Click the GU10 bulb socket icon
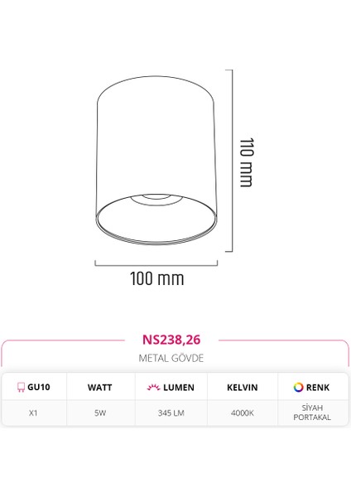The image size is (351, 497). point(21,387)
